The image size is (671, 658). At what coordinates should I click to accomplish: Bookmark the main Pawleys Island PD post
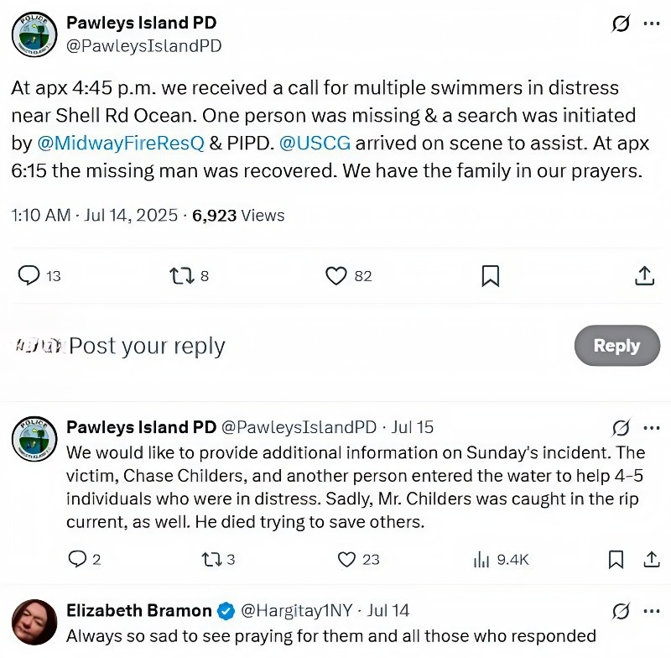pyautogui.click(x=491, y=275)
